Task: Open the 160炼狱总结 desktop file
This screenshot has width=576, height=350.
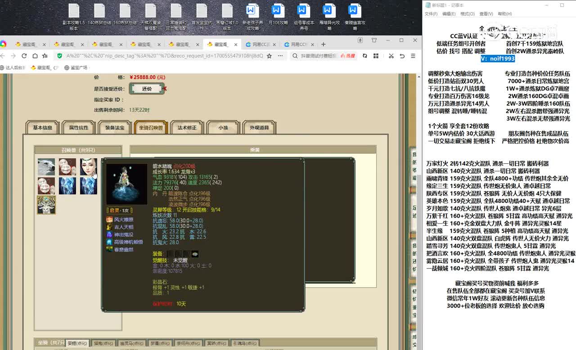Action: 125,14
